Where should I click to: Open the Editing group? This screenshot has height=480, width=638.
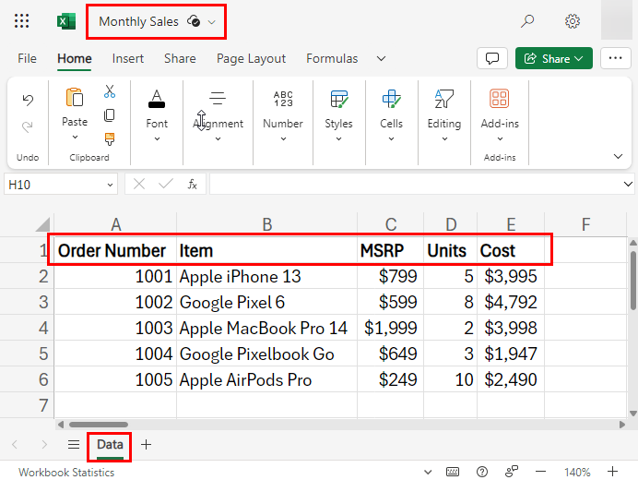point(443,115)
